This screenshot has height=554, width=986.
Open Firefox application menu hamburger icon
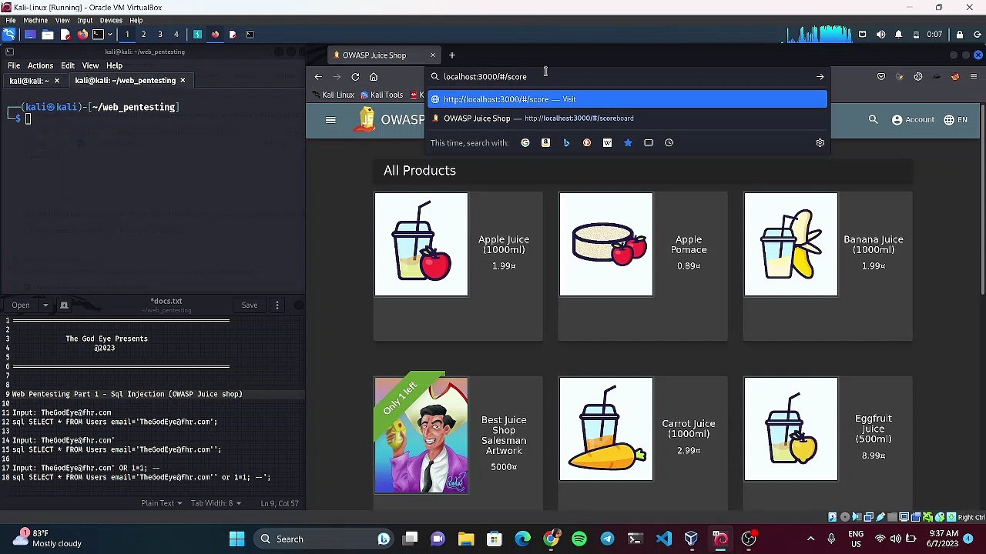click(x=974, y=77)
